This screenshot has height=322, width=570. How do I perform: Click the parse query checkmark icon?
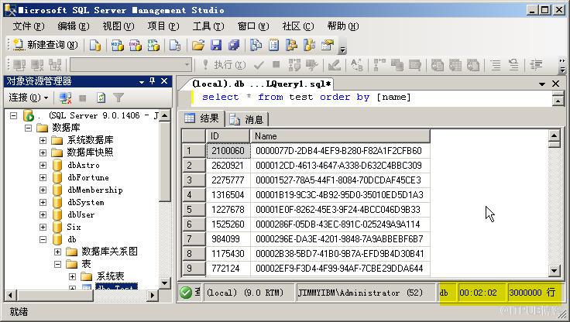click(259, 65)
